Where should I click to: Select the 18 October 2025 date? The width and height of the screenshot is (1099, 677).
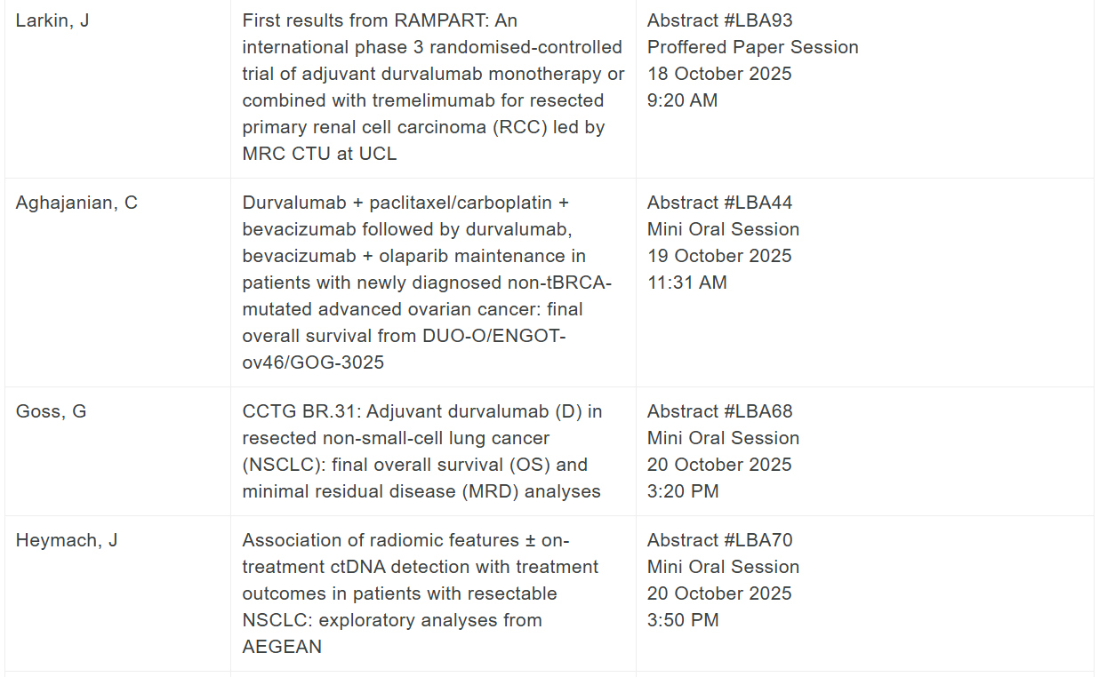click(718, 74)
